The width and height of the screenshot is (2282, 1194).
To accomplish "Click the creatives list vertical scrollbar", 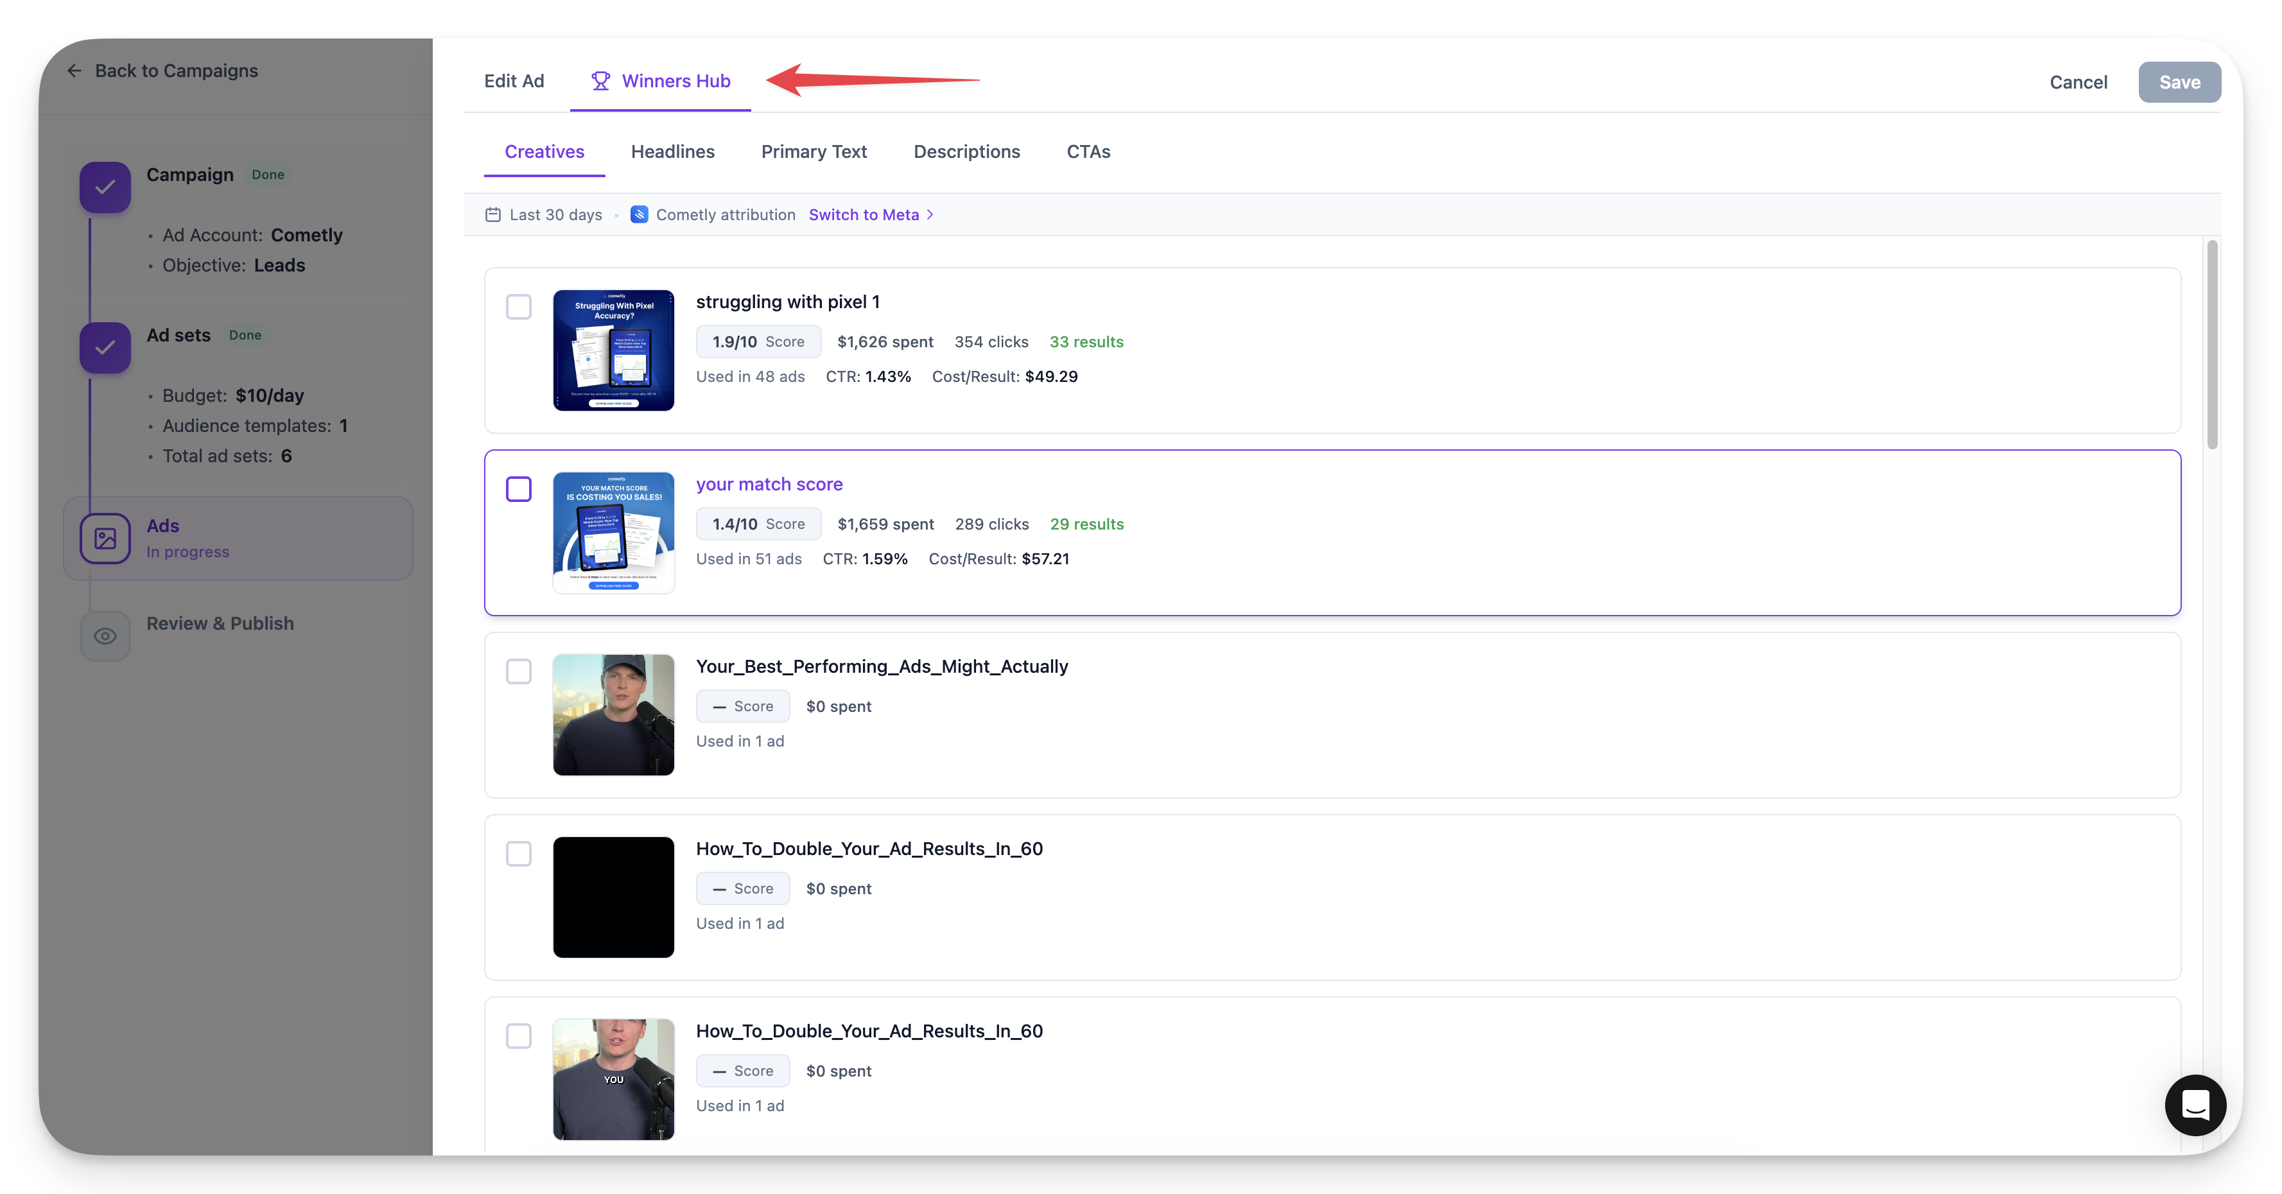I will (2211, 345).
